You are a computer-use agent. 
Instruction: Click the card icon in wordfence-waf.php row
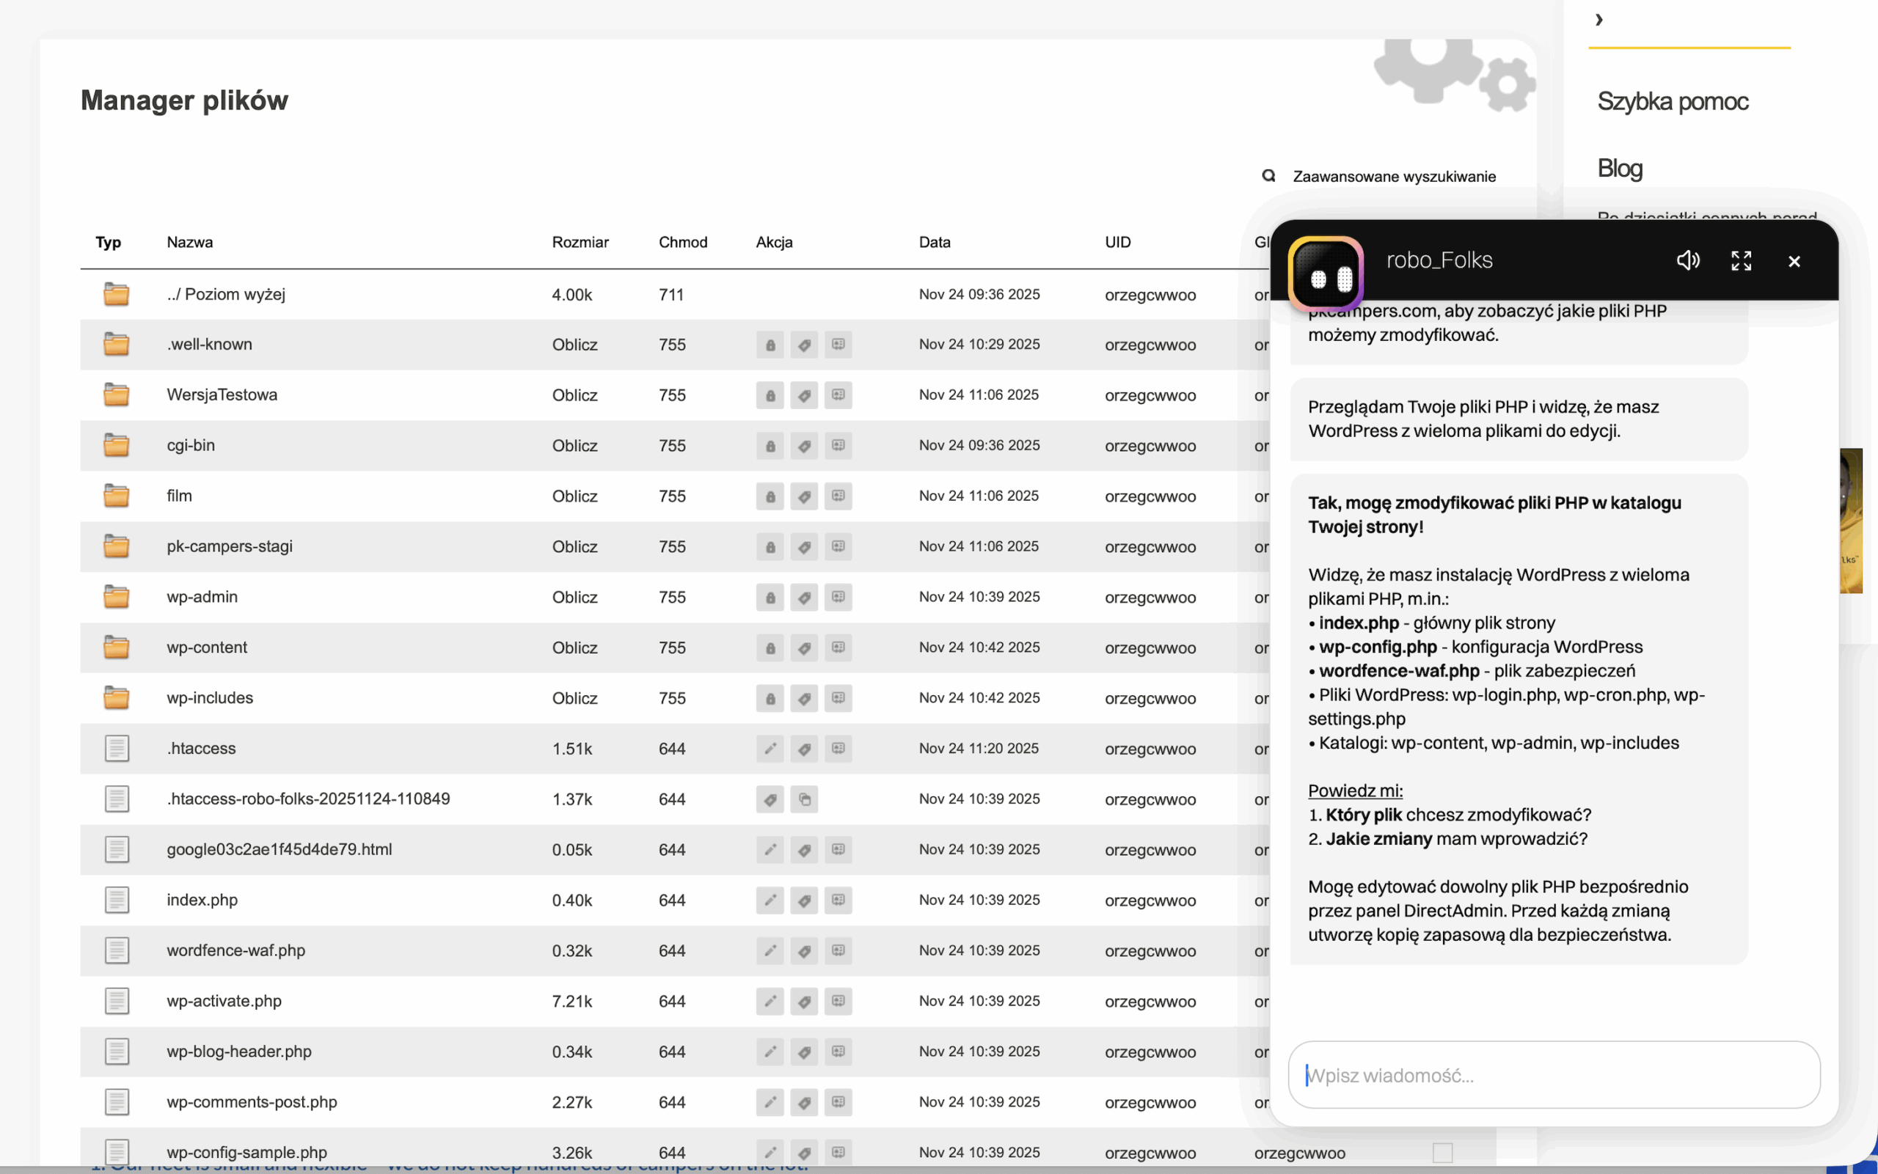(838, 950)
